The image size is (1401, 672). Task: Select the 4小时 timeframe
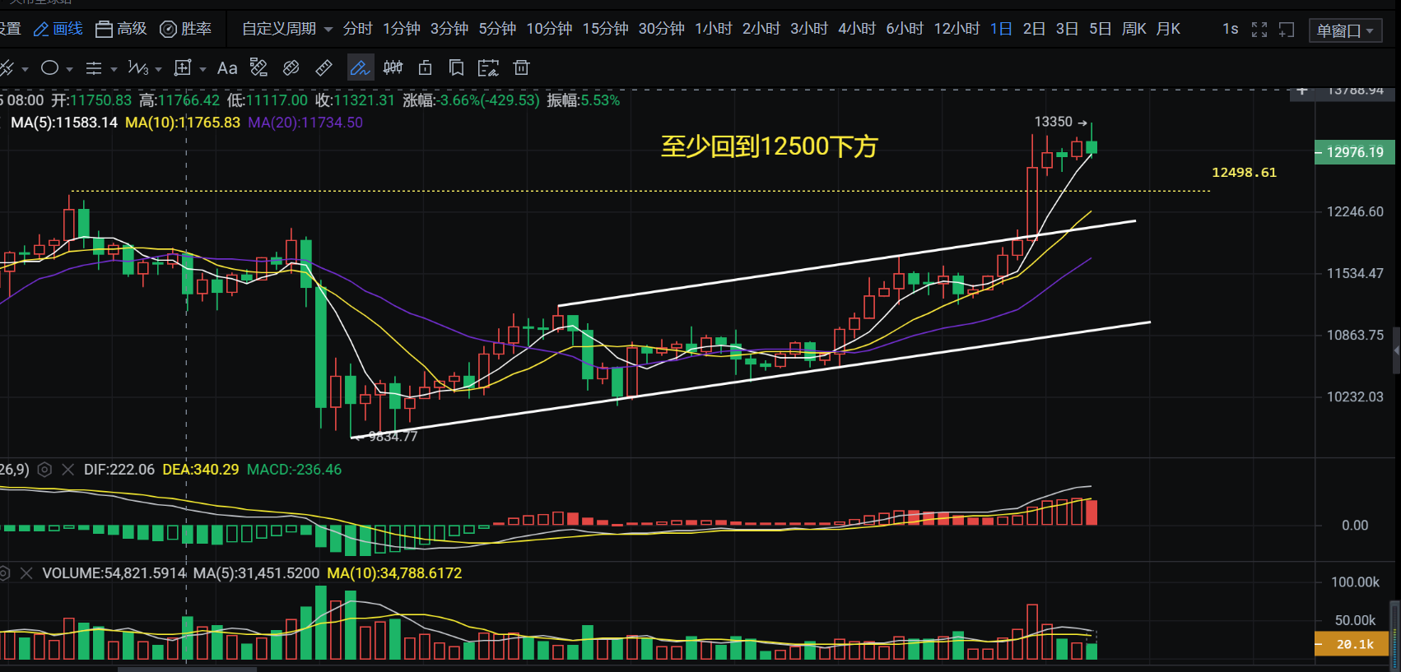(857, 29)
